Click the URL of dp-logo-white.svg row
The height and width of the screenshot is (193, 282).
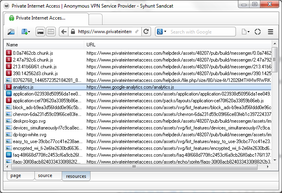[x=179, y=135]
